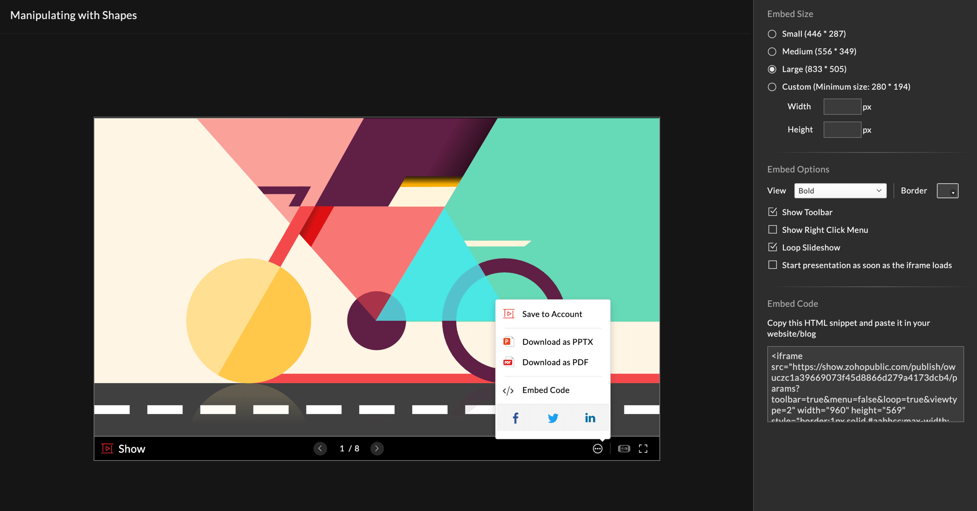This screenshot has width=977, height=511.
Task: Open the Border color dropdown
Action: tap(948, 190)
